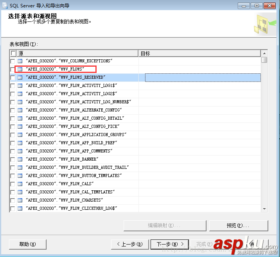Click table icon of WWV_FLOW_APP_COMMENTS row

pos(20,151)
